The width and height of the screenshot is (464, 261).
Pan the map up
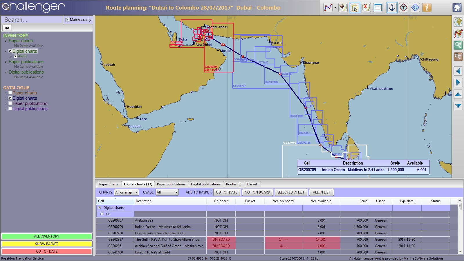[x=458, y=94]
